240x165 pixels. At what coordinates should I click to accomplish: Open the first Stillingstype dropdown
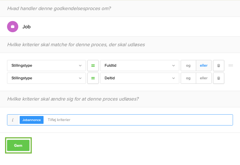(46, 66)
